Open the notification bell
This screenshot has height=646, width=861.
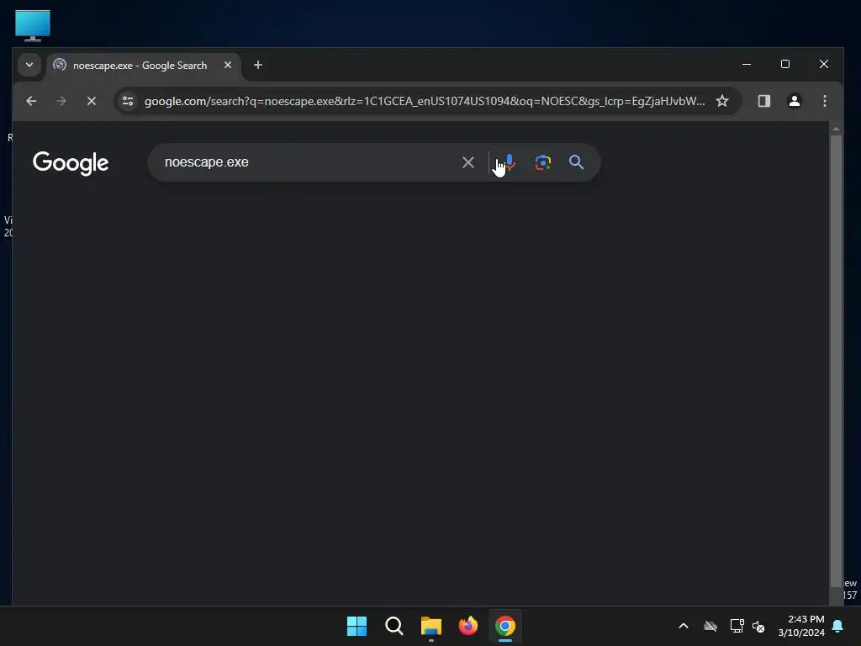click(x=838, y=626)
